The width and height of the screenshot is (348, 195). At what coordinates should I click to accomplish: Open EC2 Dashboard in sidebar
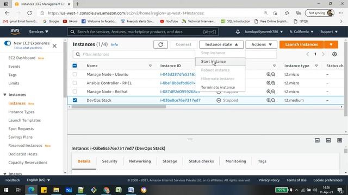pos(22,58)
